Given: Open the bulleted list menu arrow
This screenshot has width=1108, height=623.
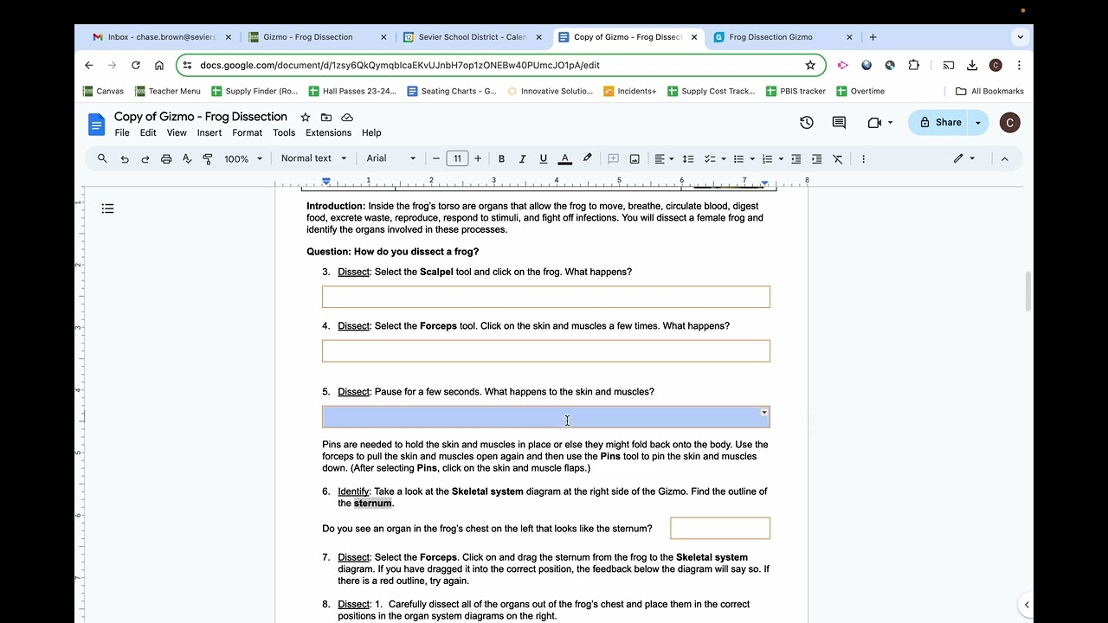Looking at the screenshot, I should 752,159.
